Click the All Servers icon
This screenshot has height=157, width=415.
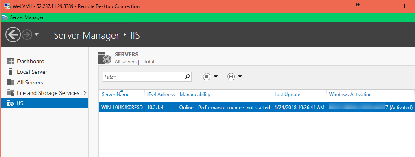[x=11, y=82]
